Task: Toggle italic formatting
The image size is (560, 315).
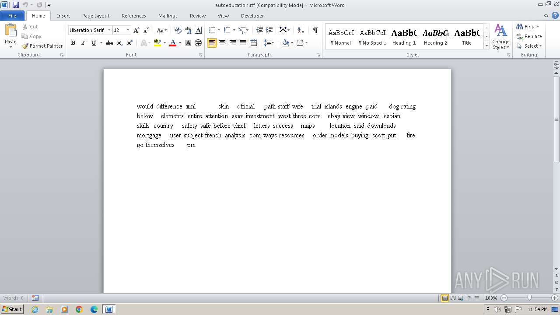Action: click(83, 43)
